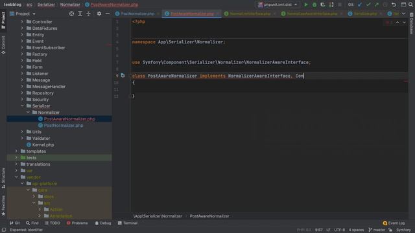This screenshot has height=233, width=415.
Task: Open the Favorites tool window sidebar
Action: tap(3, 206)
